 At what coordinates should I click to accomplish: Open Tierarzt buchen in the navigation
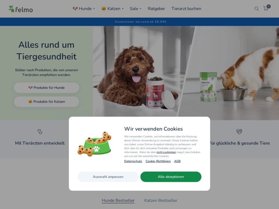186,8
